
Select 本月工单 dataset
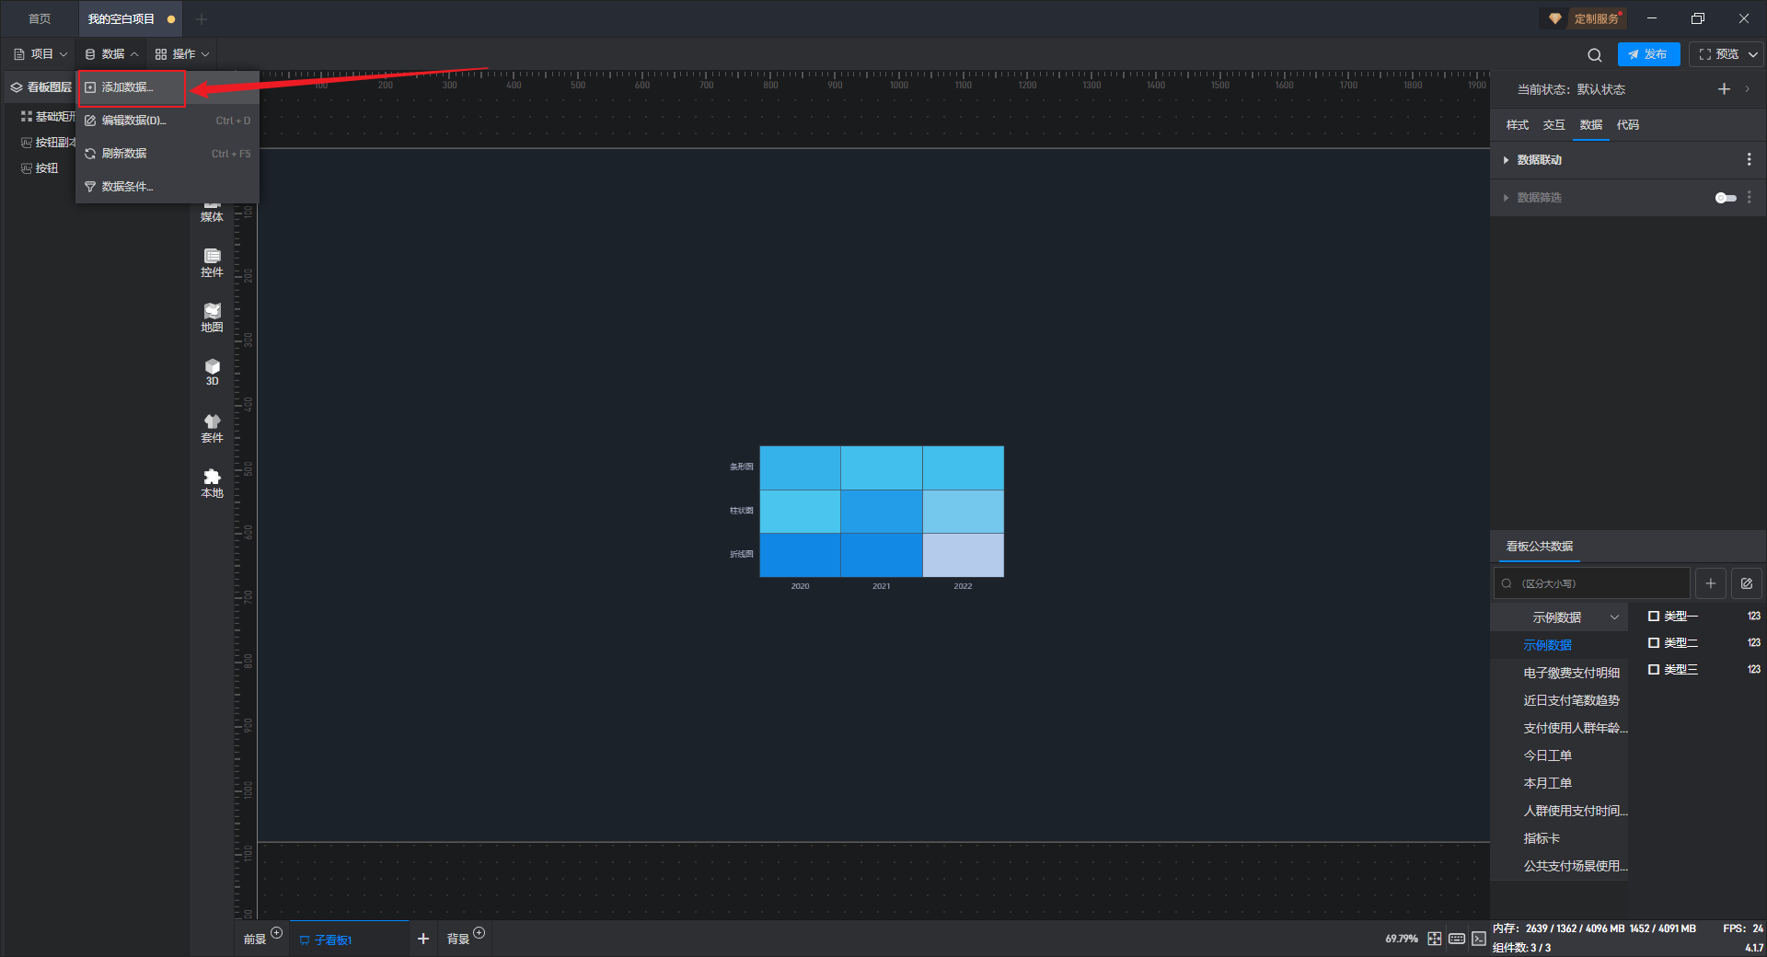pyautogui.click(x=1547, y=783)
